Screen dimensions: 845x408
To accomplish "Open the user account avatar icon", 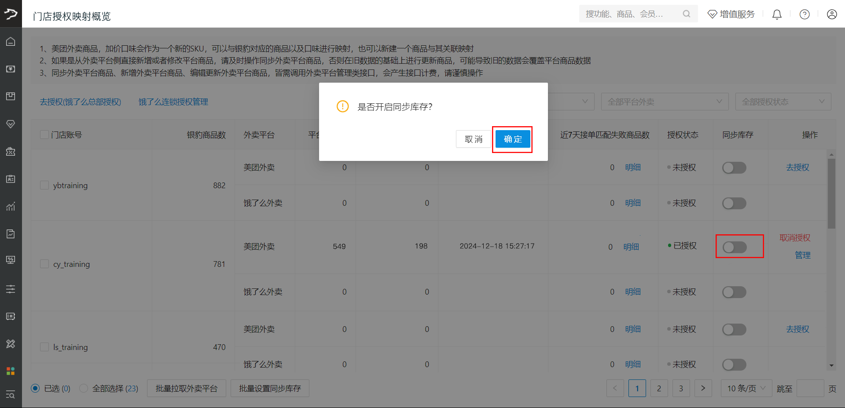I will pos(831,15).
